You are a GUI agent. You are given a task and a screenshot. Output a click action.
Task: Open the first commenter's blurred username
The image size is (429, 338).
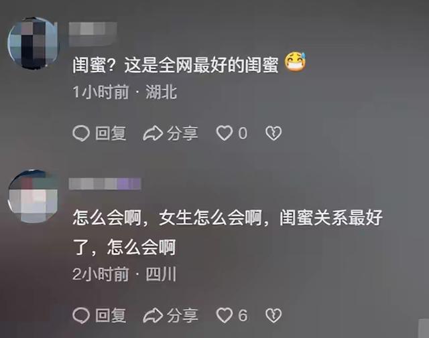(x=93, y=34)
